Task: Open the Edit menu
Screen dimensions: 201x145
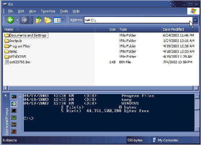Action: coord(21,11)
